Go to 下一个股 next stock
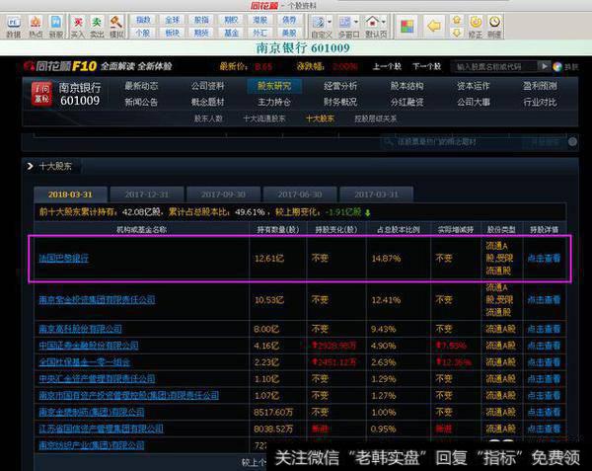 click(x=426, y=67)
